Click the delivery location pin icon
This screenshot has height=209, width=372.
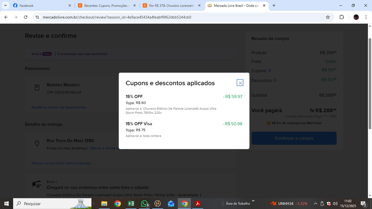click(37, 143)
